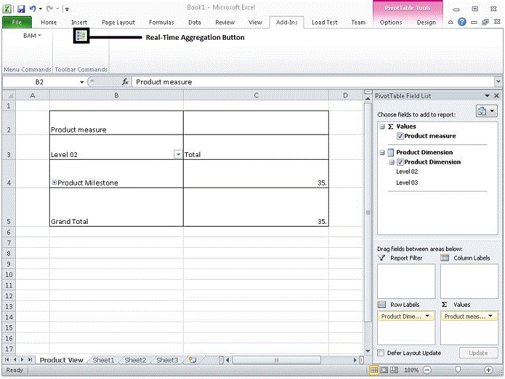This screenshot has width=505, height=379.
Task: Click the Undo icon
Action: click(33, 9)
